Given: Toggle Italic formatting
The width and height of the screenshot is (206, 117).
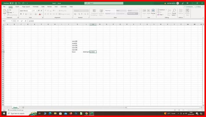Looking at the screenshot, I should (24, 14).
